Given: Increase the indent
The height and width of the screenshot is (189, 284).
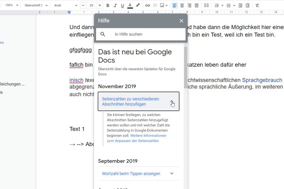Looking at the screenshot, I should click(x=248, y=5).
